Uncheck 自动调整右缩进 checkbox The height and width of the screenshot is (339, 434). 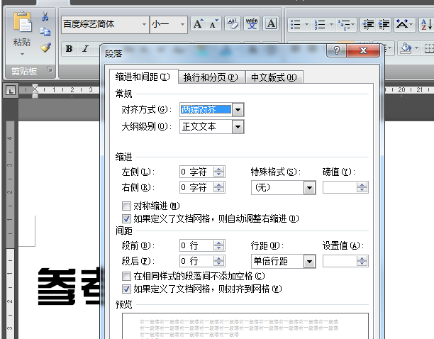pyautogui.click(x=126, y=218)
